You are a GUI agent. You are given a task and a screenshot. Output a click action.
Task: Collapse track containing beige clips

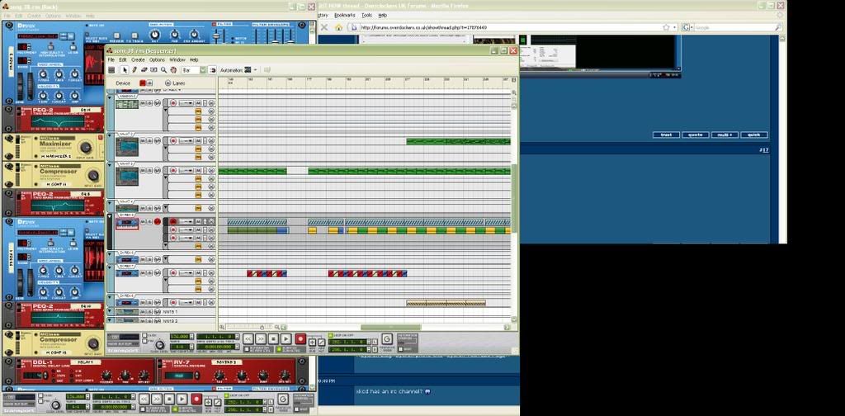110,297
